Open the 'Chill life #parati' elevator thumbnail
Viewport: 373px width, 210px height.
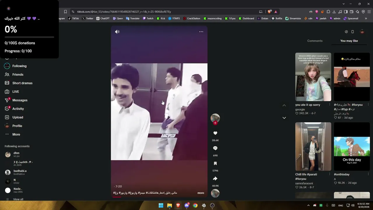(x=313, y=146)
